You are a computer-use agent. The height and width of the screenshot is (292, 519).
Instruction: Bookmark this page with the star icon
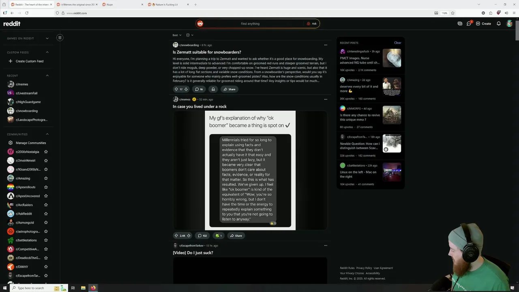tap(453, 13)
